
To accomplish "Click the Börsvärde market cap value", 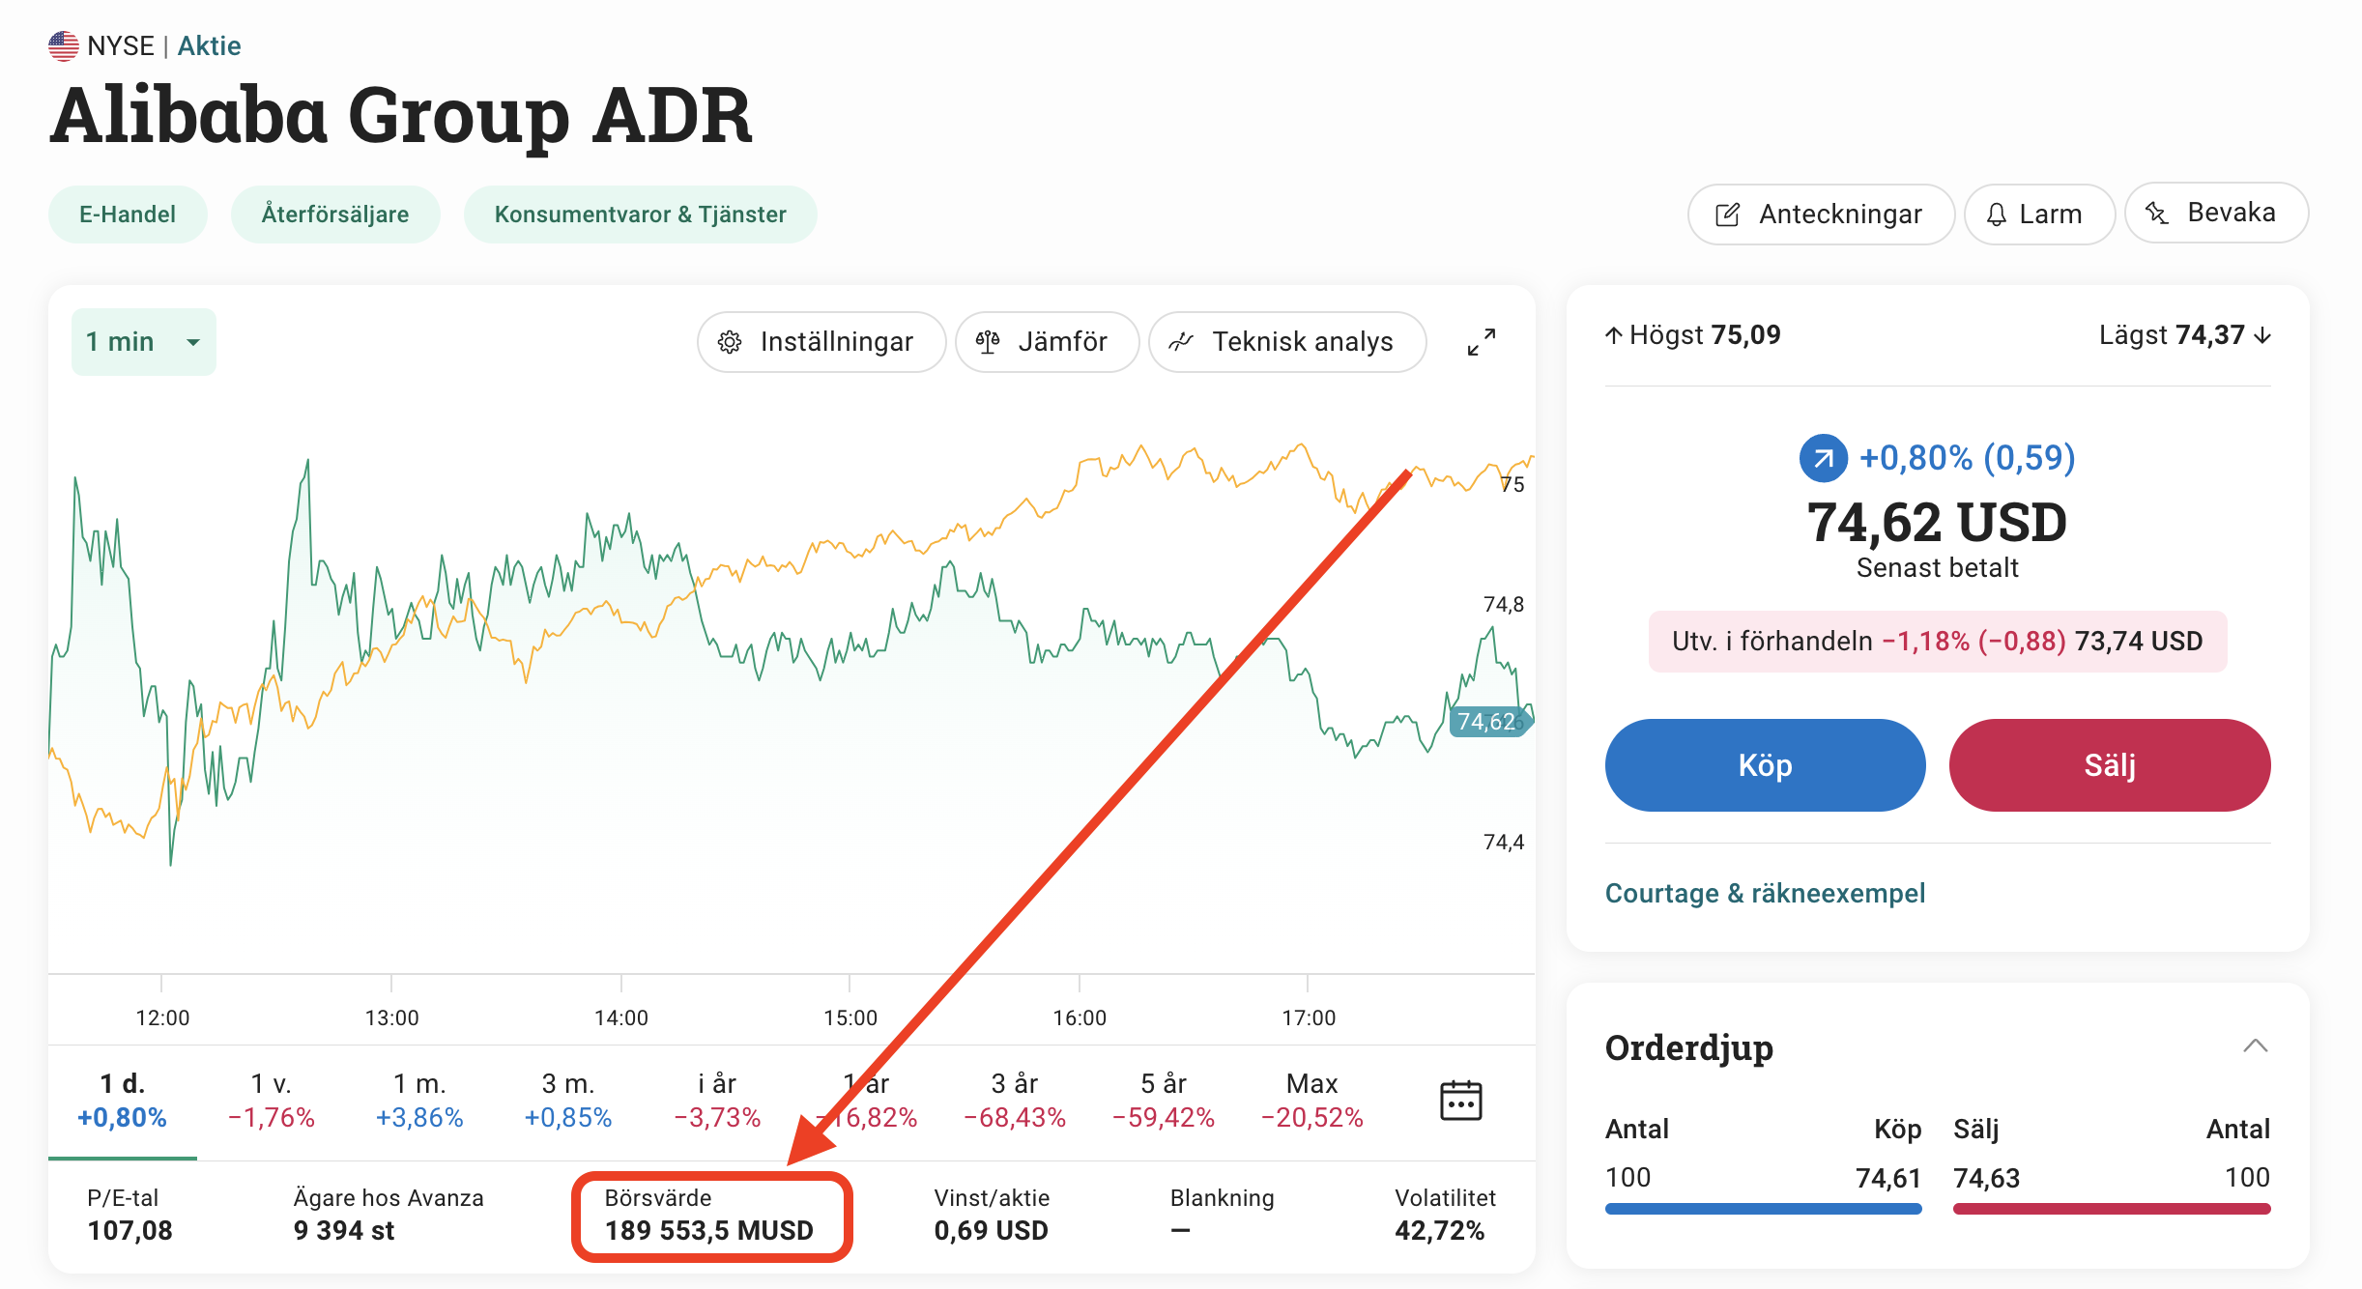I will [708, 1230].
